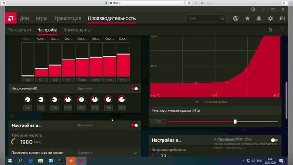This screenshot has width=293, height=165.
Task: Click the search magnifier icon in search box
Action: click(x=222, y=18)
